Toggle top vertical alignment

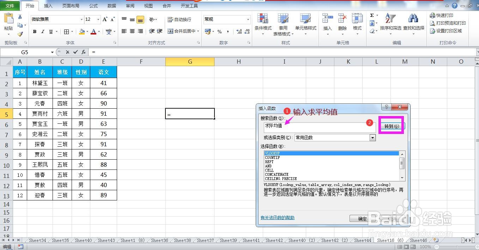(x=124, y=19)
